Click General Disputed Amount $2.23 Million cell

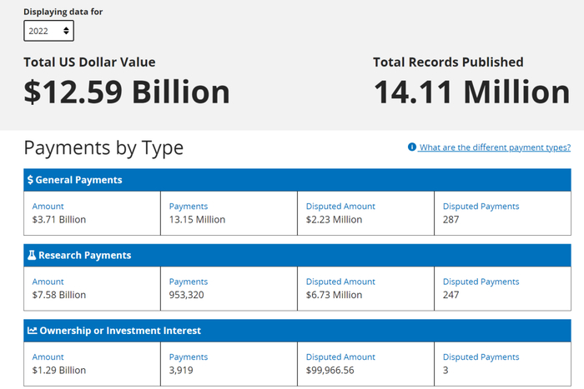click(365, 213)
